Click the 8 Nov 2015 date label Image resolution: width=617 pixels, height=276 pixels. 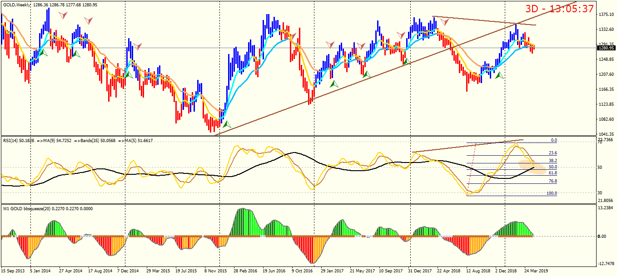[215, 271]
